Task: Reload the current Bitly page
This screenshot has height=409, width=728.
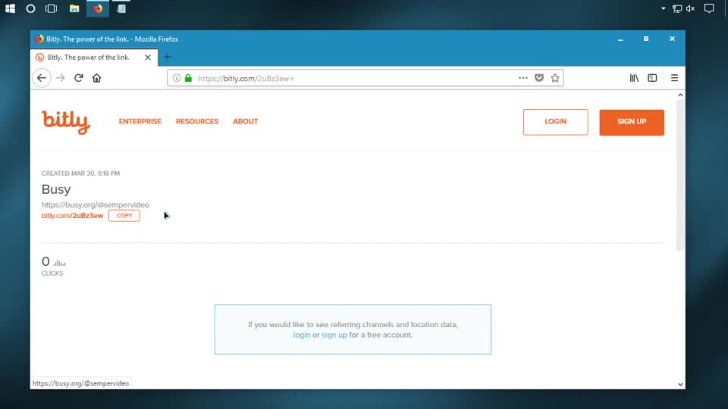Action: coord(78,78)
